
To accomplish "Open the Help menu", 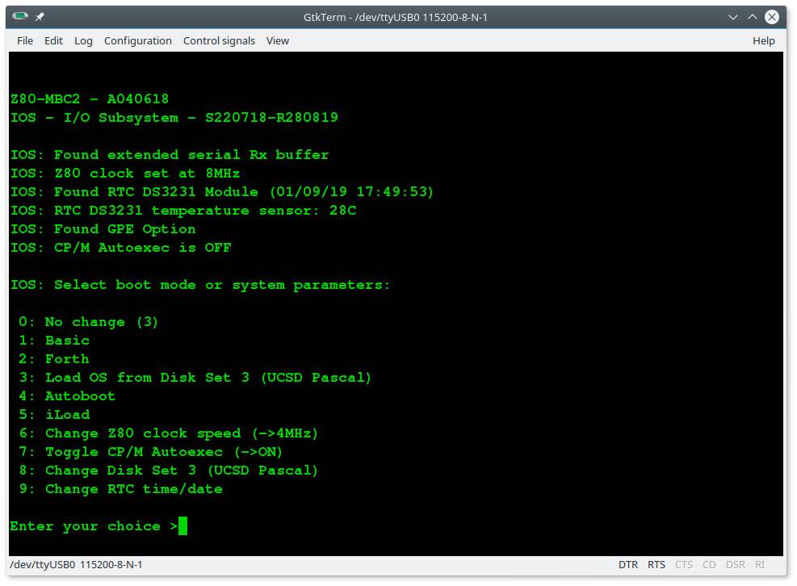I will [763, 40].
